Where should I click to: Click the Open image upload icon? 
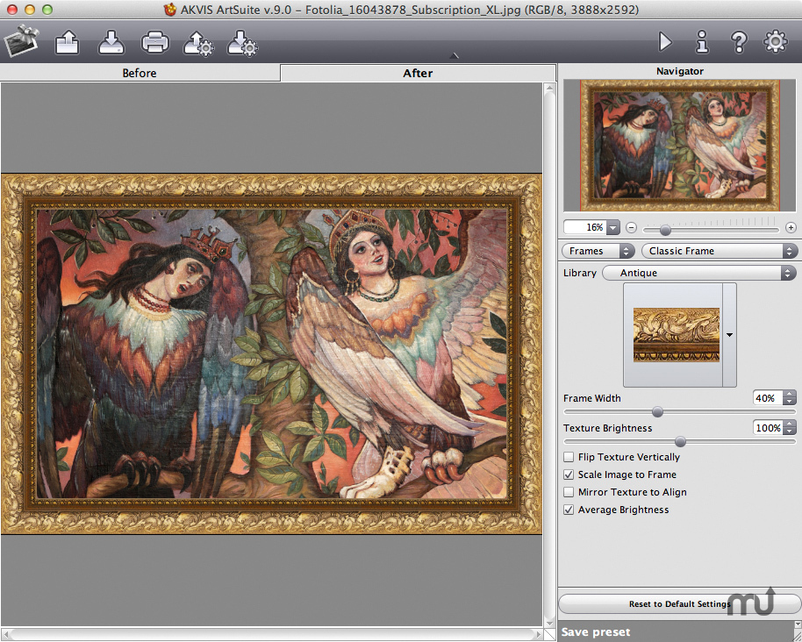pos(67,42)
